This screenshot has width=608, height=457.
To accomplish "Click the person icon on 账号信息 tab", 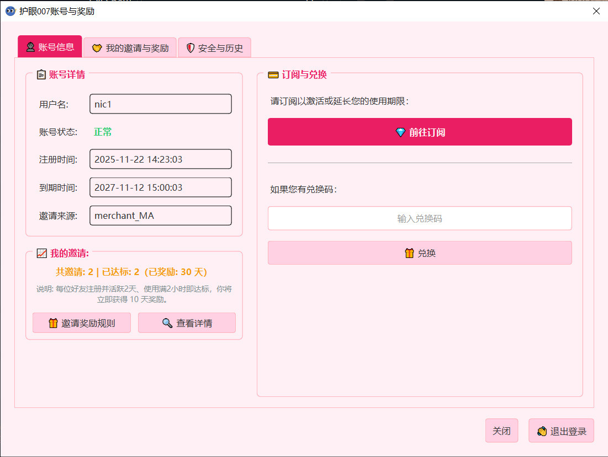I will click(x=30, y=46).
